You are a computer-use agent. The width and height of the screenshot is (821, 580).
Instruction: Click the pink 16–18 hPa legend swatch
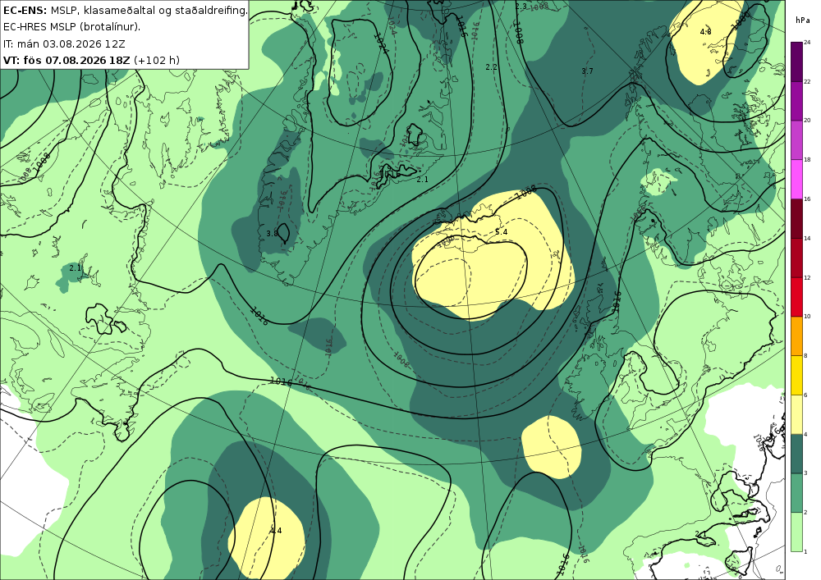pyautogui.click(x=796, y=179)
